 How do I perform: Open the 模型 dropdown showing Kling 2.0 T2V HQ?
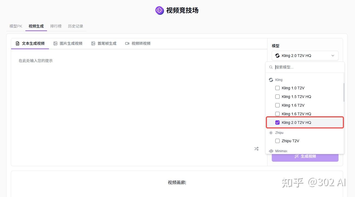coord(305,56)
